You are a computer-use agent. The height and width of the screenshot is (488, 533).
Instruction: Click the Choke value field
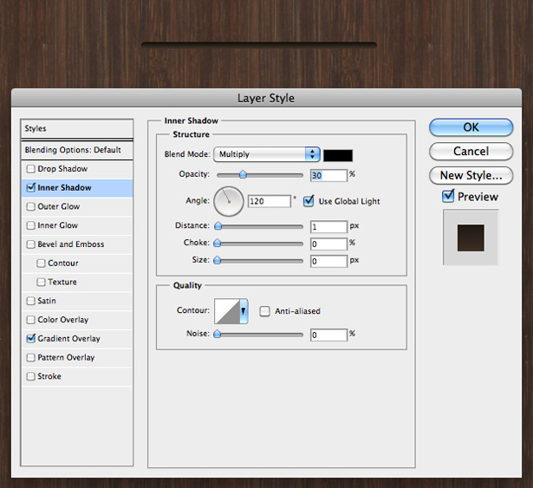(328, 244)
